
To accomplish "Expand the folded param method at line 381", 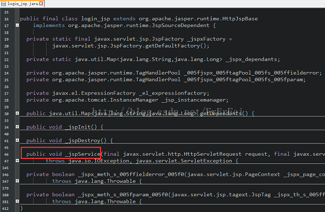I will pyautogui.click(x=17, y=201).
